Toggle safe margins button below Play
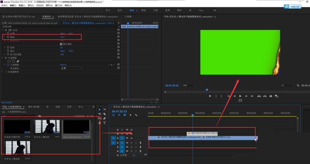This screenshot has height=164, width=310. tap(240, 100)
